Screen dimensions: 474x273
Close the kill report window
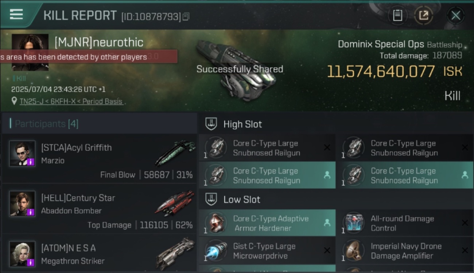pyautogui.click(x=455, y=15)
